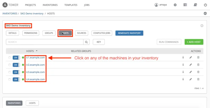Edit host lc2.example.com with pencil icon
The height and width of the screenshot is (108, 210).
(x=191, y=65)
